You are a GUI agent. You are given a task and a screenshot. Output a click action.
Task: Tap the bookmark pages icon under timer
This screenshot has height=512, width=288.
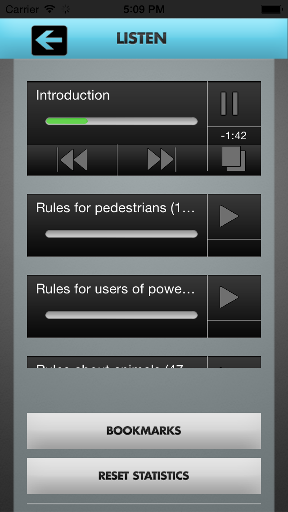click(x=234, y=159)
